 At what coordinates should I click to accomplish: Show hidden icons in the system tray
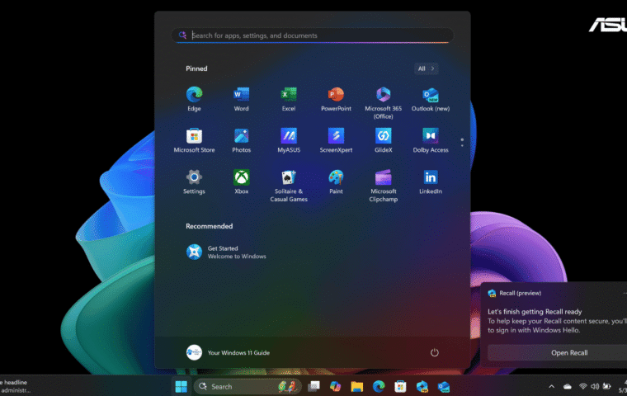pos(551,386)
